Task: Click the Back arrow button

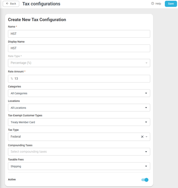Action: click(11, 4)
